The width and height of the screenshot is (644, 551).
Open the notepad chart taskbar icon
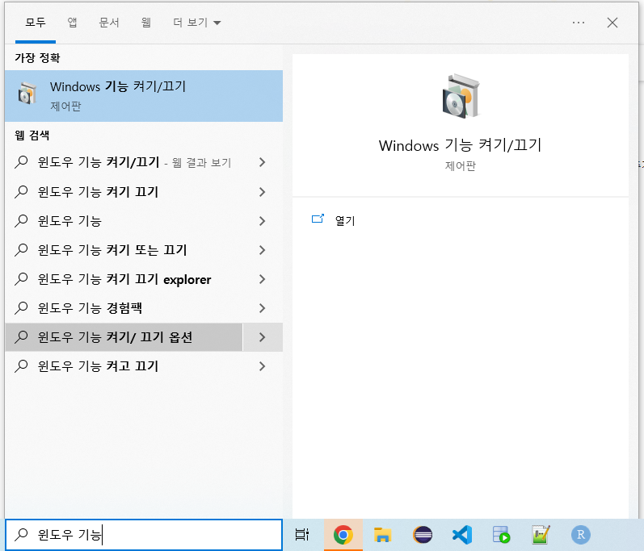click(x=541, y=535)
